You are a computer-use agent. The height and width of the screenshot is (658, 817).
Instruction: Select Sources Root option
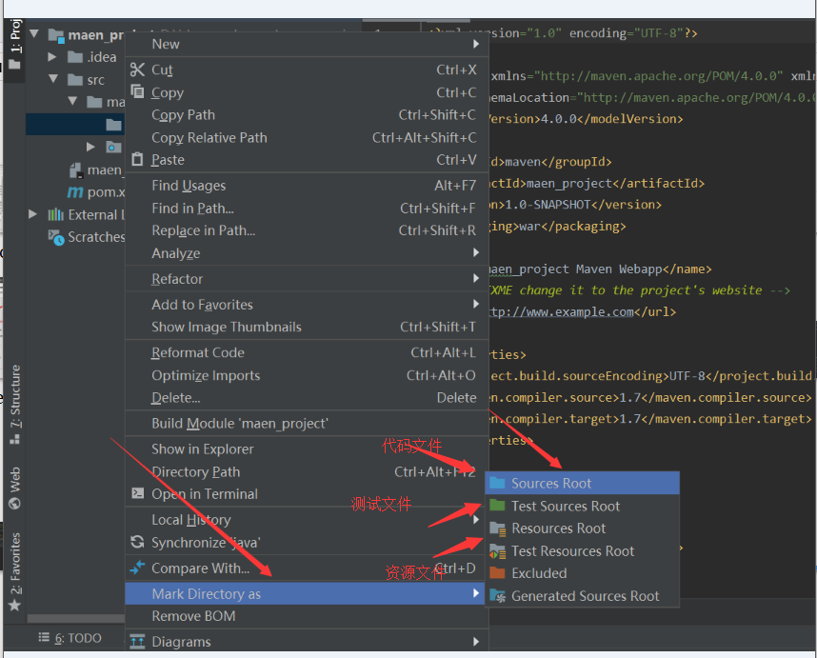click(x=582, y=483)
